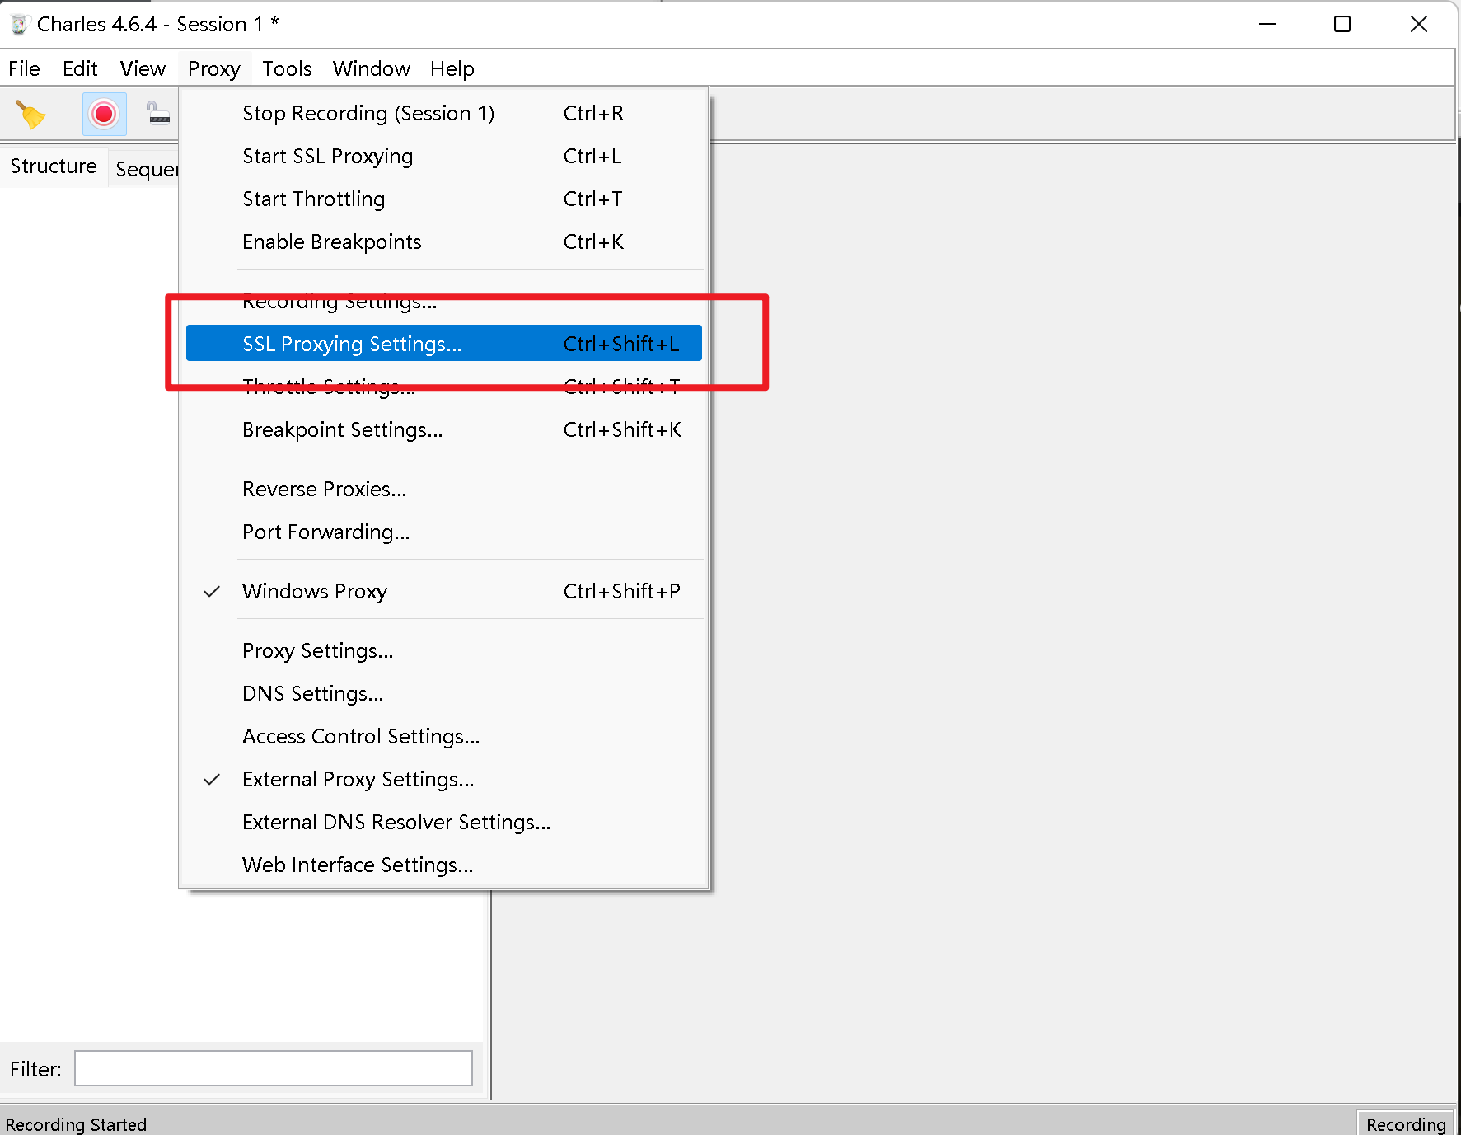Open SSL Proxying Settings...
Image resolution: width=1461 pixels, height=1135 pixels.
pyautogui.click(x=444, y=343)
